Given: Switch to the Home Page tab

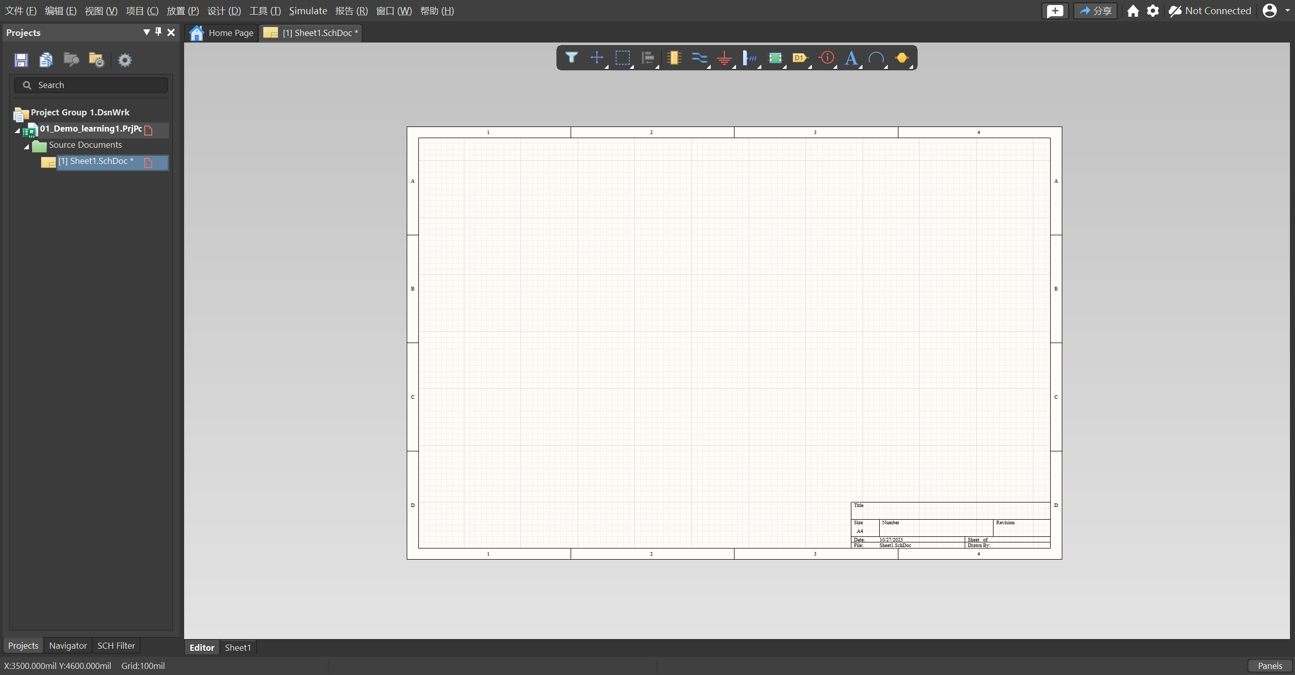Looking at the screenshot, I should [222, 33].
